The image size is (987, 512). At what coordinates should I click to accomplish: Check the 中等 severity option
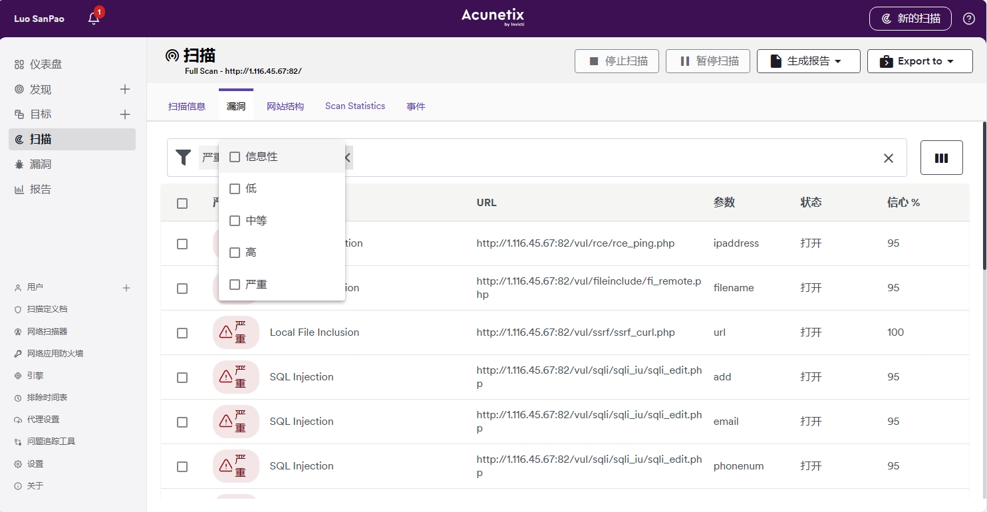point(235,221)
